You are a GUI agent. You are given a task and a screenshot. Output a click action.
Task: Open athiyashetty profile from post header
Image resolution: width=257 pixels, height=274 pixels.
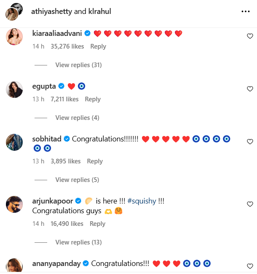pyautogui.click(x=51, y=11)
